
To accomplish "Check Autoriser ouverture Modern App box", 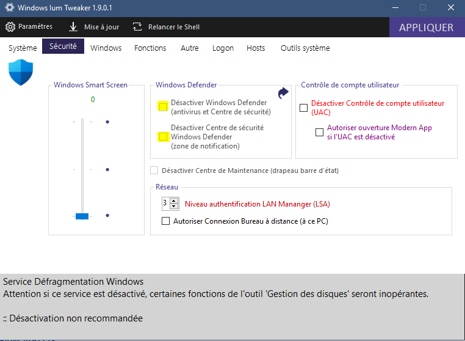I will (319, 132).
